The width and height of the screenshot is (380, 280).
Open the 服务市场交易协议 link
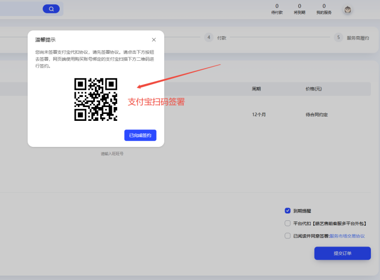point(347,236)
